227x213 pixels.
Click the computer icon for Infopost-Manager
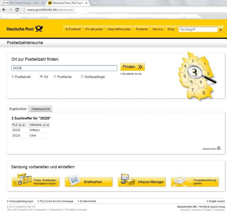(x=127, y=179)
